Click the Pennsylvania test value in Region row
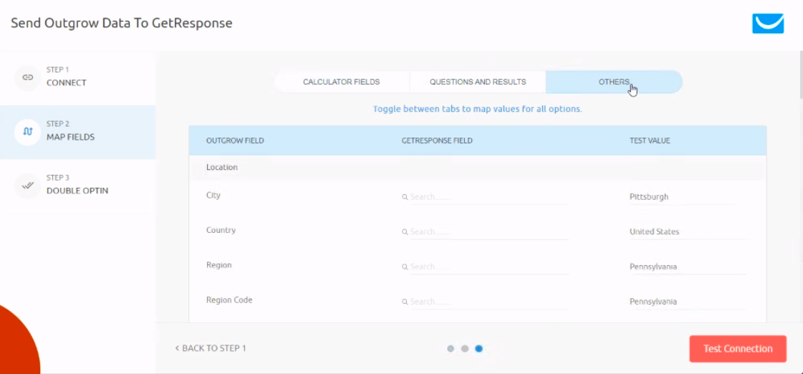Screen dimensions: 803x374 tap(653, 267)
